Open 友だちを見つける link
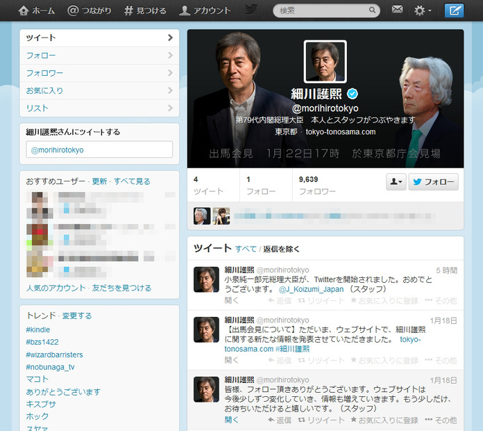483x431 pixels. point(121,288)
